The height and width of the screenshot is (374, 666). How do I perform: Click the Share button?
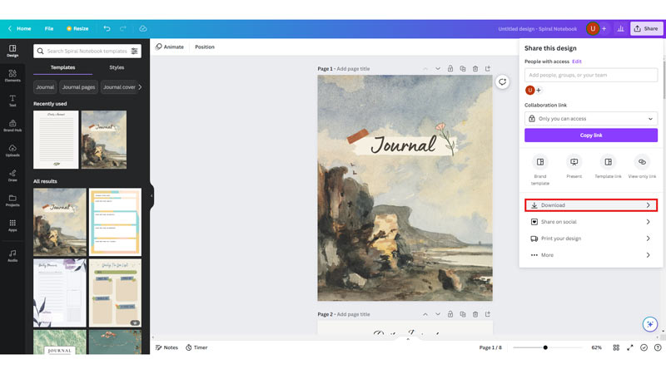(646, 28)
